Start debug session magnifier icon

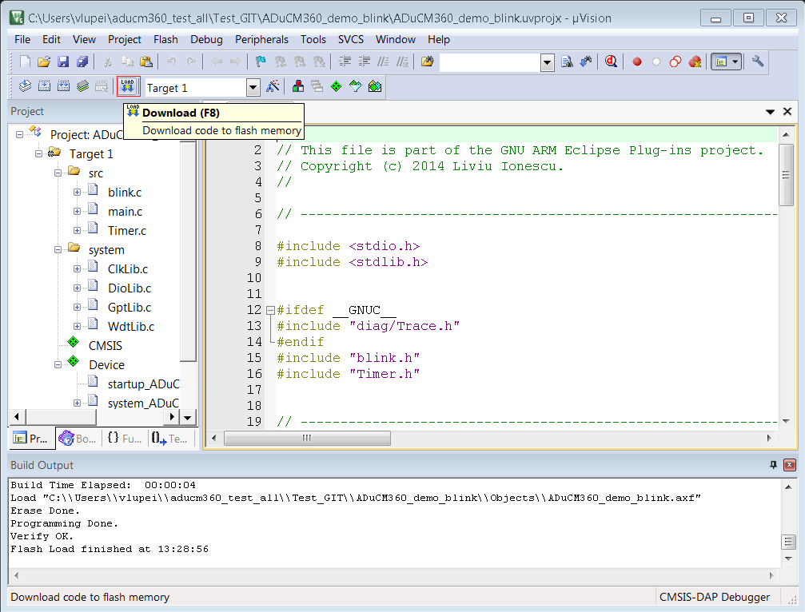611,62
